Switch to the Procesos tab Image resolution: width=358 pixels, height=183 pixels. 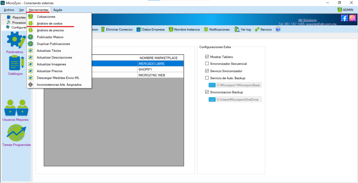16,23
